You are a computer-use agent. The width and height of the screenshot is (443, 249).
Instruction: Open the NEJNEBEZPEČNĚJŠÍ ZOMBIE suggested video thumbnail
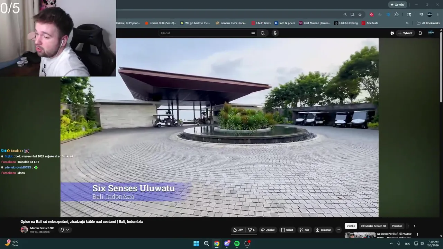[360, 235]
